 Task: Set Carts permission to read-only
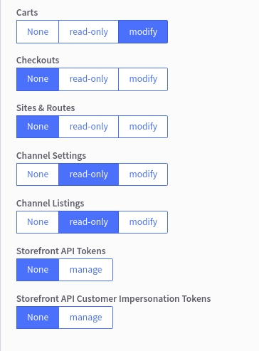coord(88,32)
